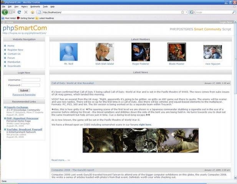Click the Home link in top bar
The height and width of the screenshot is (184, 237).
(10, 22)
